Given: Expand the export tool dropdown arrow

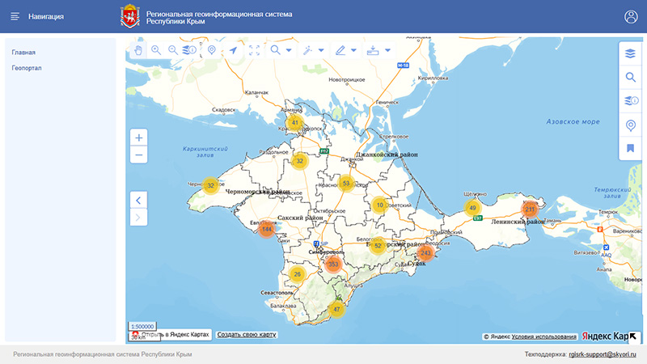Looking at the screenshot, I should click(387, 50).
